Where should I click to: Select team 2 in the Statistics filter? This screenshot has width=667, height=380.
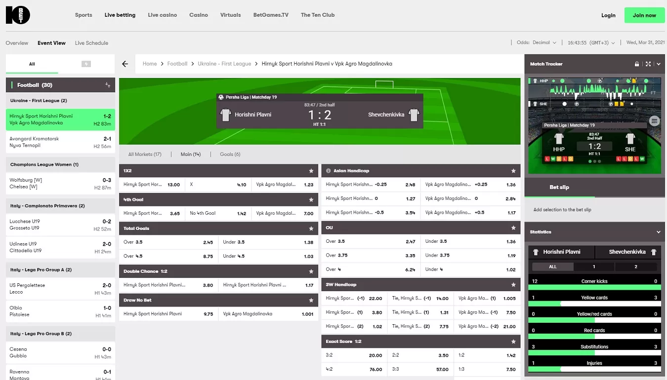(x=635, y=266)
